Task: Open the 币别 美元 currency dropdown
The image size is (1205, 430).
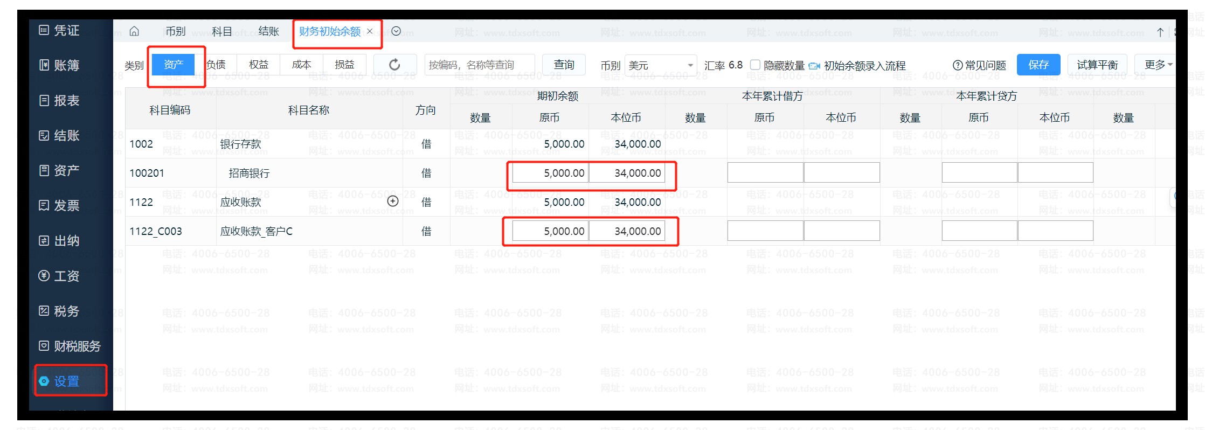Action: coord(661,65)
